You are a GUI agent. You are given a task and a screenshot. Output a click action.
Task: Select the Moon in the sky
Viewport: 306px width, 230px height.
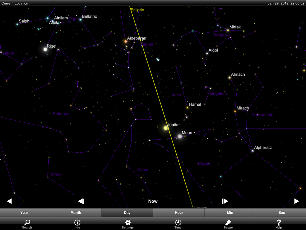(180, 136)
